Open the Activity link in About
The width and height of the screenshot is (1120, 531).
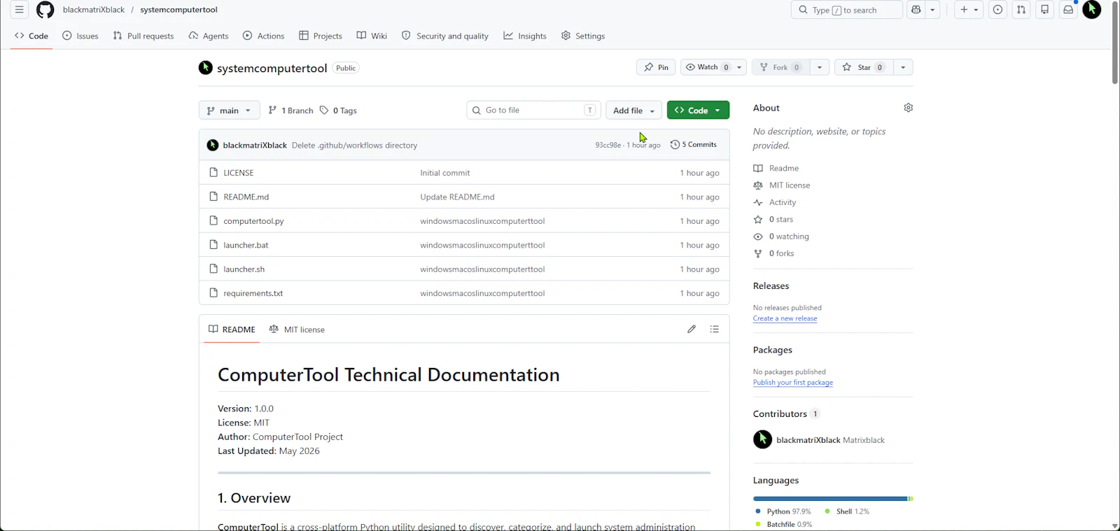775,202
